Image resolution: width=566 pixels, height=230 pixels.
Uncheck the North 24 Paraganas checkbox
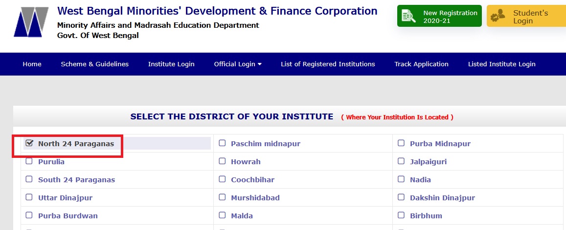pyautogui.click(x=29, y=143)
